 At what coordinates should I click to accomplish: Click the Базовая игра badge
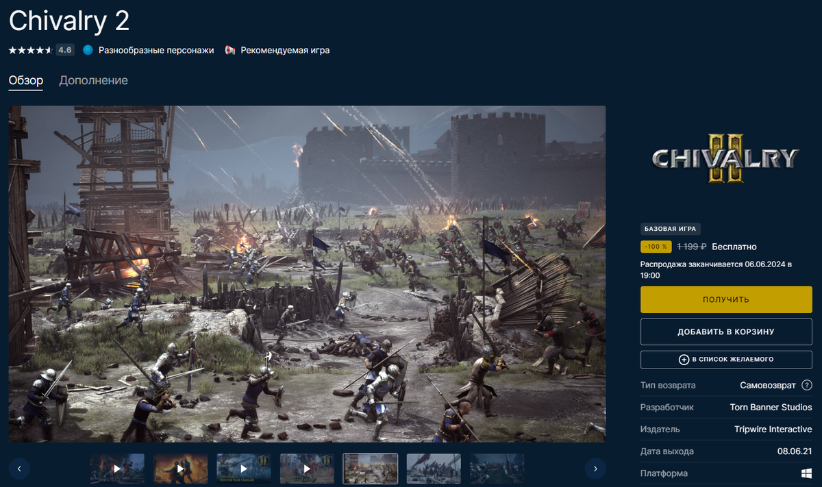pyautogui.click(x=671, y=229)
